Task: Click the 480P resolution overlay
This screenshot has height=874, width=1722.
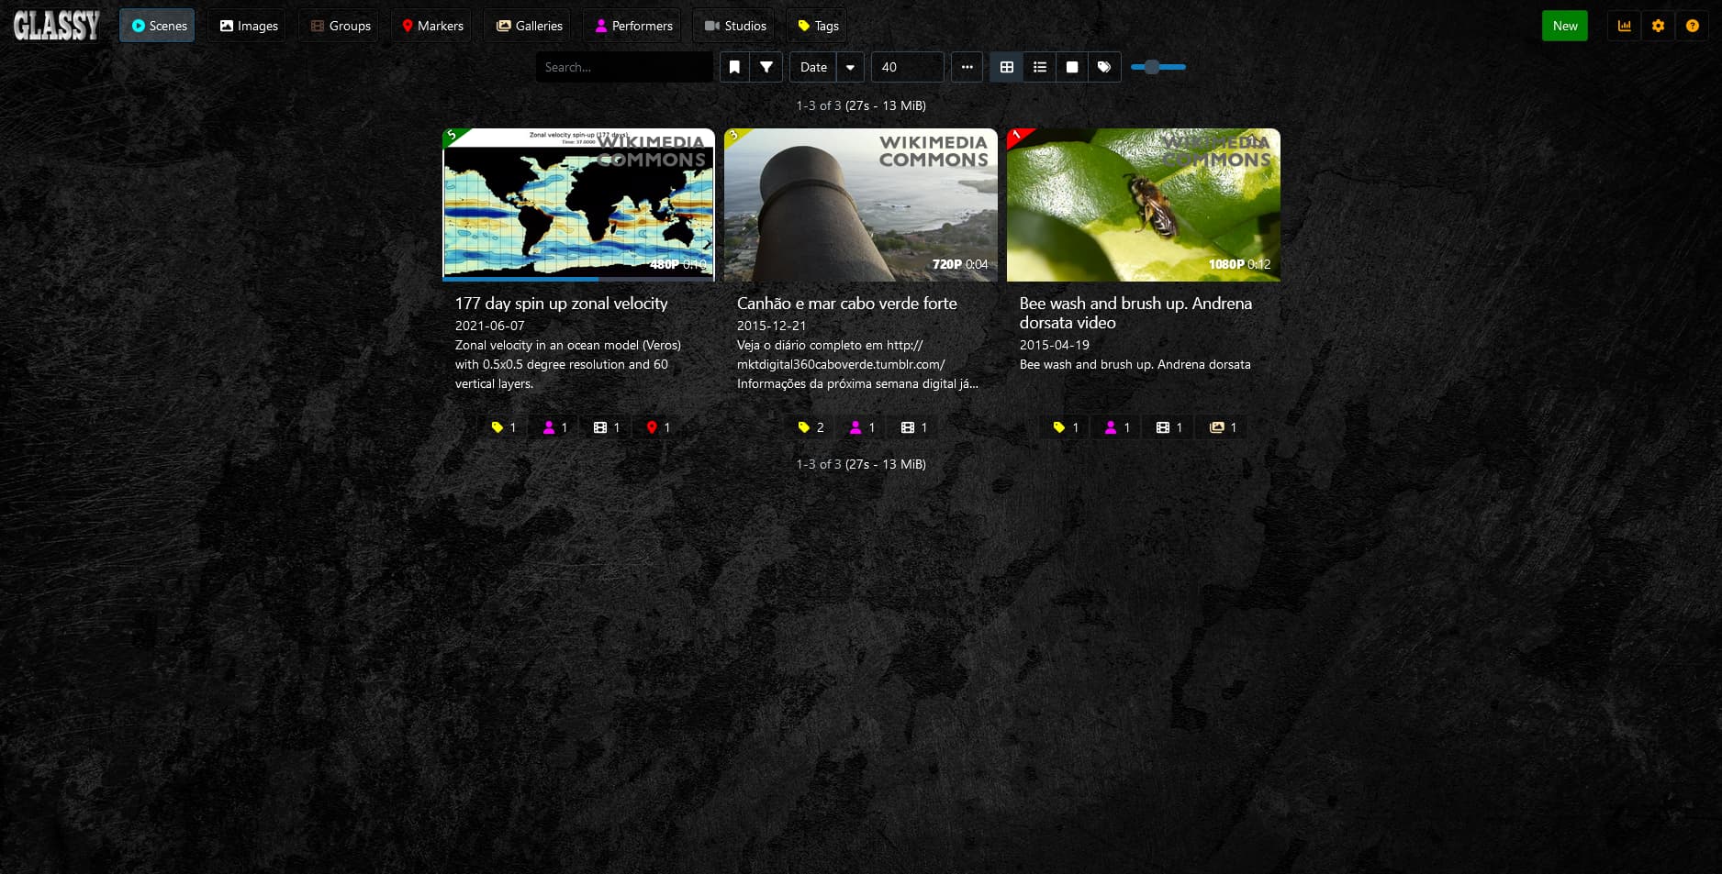Action: tap(665, 264)
